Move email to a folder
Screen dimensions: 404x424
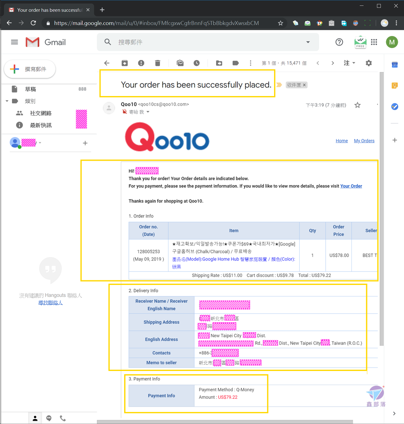(219, 63)
